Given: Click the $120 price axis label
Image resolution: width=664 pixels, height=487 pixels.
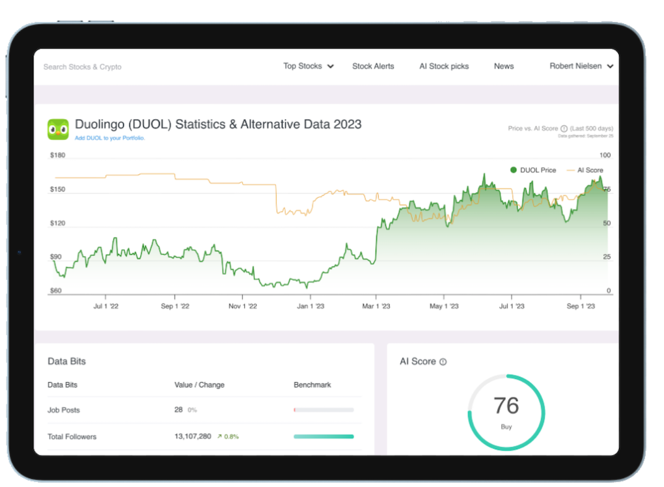Looking at the screenshot, I should point(57,223).
